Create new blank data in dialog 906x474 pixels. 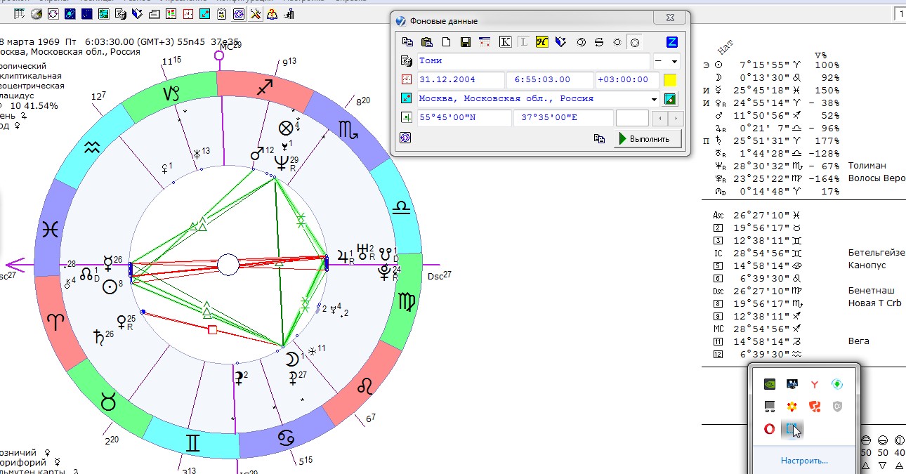point(446,42)
